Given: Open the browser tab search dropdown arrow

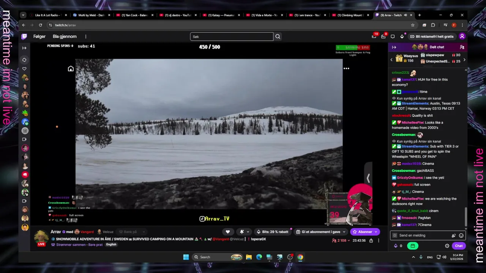Looking at the screenshot, I should (23, 15).
